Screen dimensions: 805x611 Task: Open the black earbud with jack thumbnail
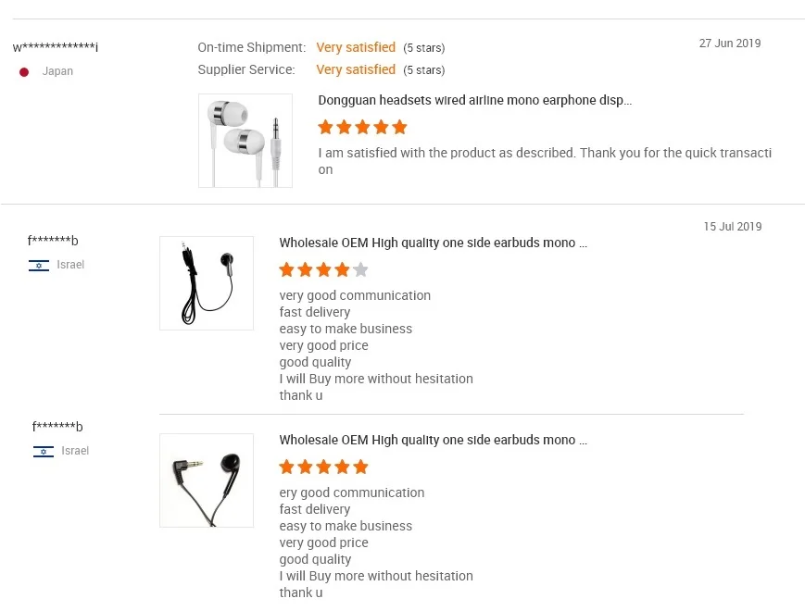click(x=207, y=480)
